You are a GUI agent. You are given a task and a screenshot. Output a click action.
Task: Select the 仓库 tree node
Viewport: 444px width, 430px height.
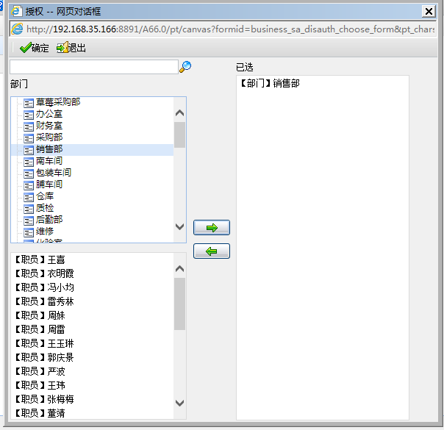tap(45, 196)
